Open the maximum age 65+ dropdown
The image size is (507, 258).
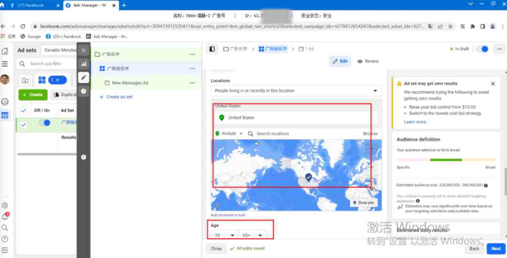point(253,235)
